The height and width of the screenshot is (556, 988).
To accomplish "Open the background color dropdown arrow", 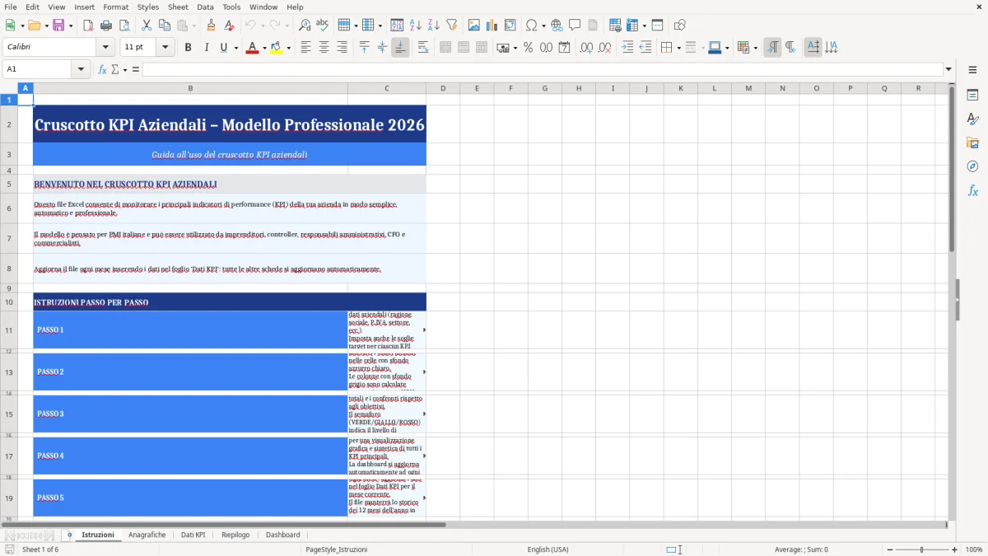I will pos(288,48).
